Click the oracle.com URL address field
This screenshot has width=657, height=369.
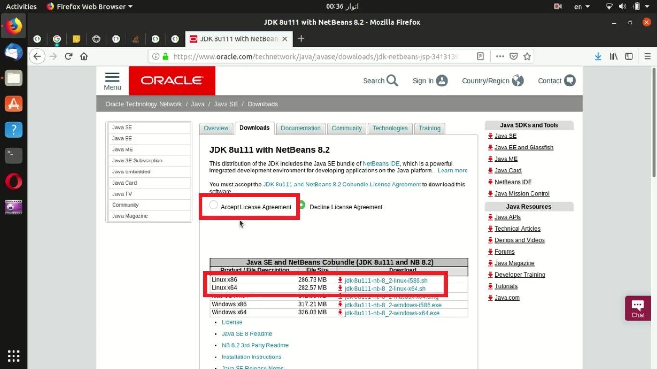[x=315, y=56]
